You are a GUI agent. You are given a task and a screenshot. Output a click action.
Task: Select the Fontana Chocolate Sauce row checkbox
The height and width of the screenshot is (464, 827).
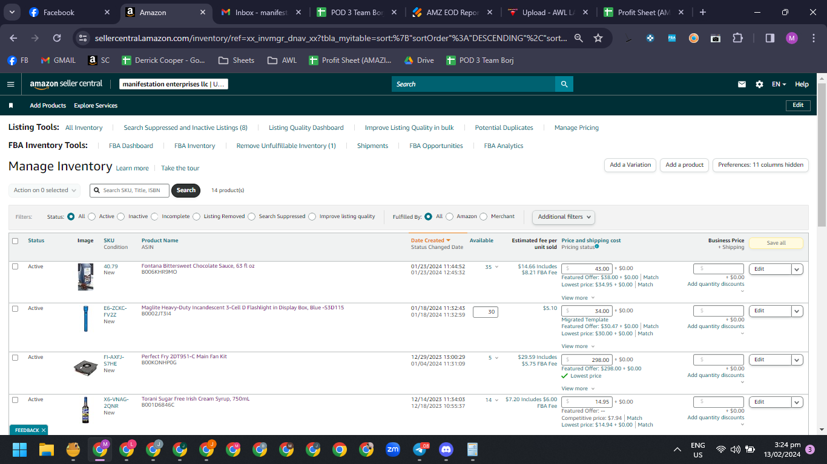15,266
